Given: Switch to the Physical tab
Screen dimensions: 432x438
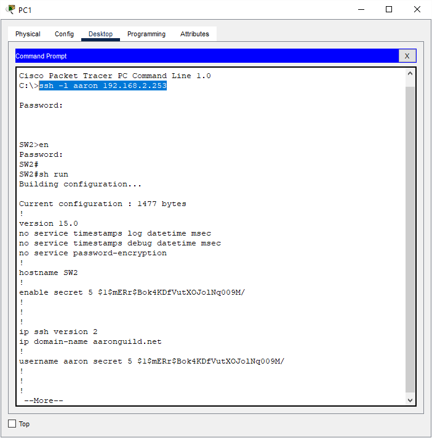Looking at the screenshot, I should [x=28, y=34].
